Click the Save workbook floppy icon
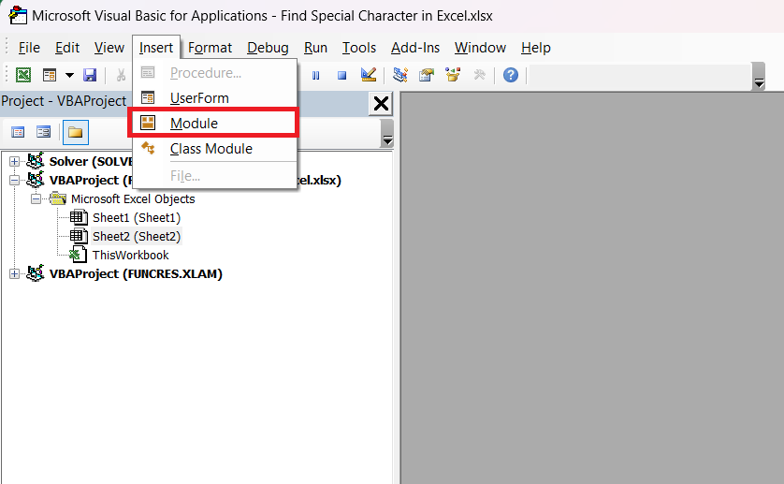 point(90,75)
